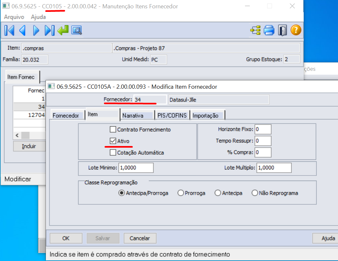The image size is (338, 261).
Task: Open the Arquivo menu
Action: coord(14,17)
